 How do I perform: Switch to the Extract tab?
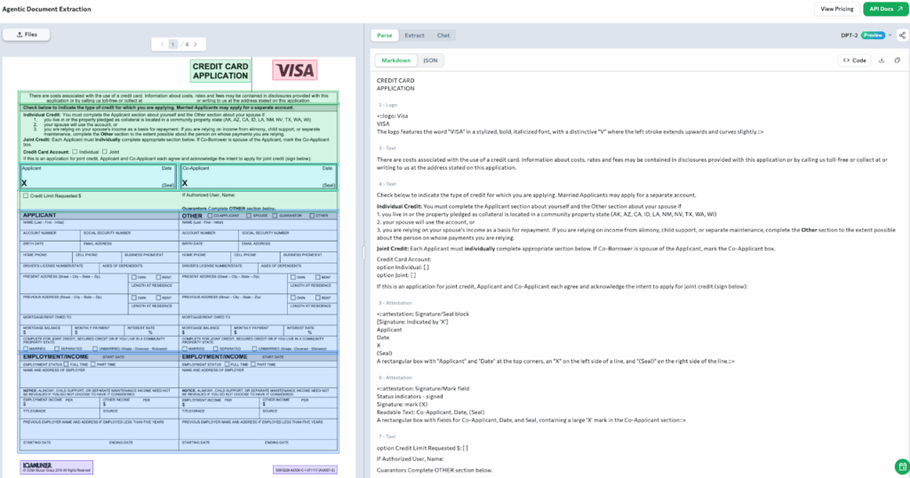(x=414, y=36)
